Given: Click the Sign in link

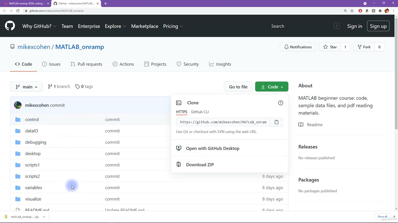Looking at the screenshot, I should 354,26.
